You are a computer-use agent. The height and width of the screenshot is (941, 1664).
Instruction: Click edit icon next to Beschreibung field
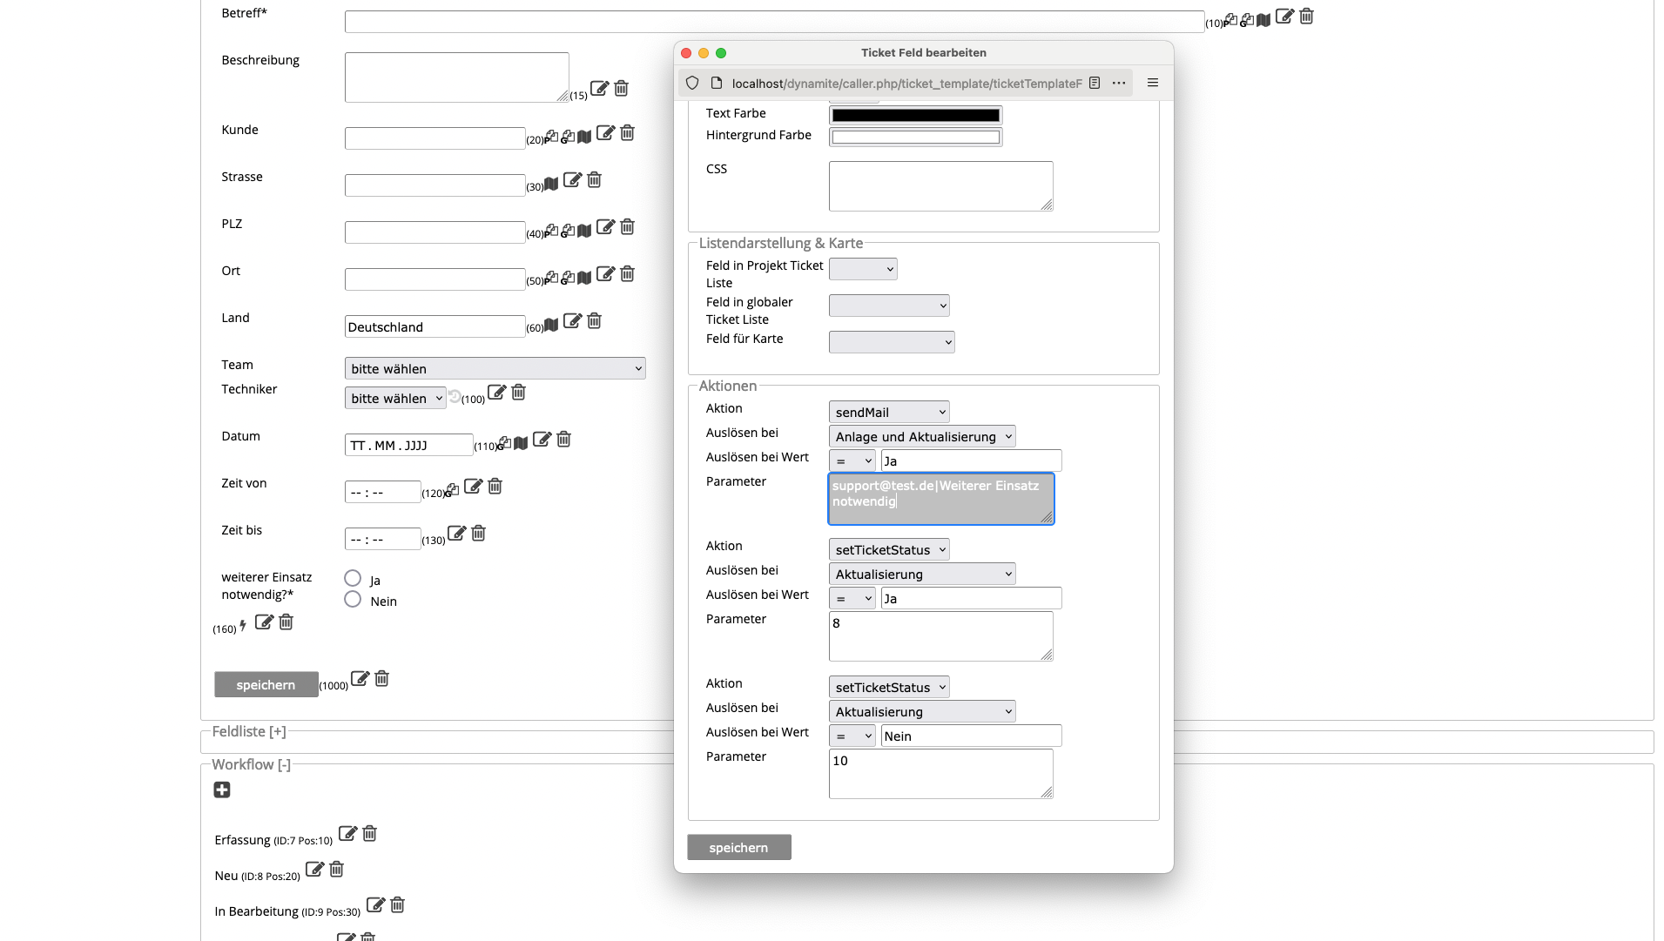coord(599,88)
